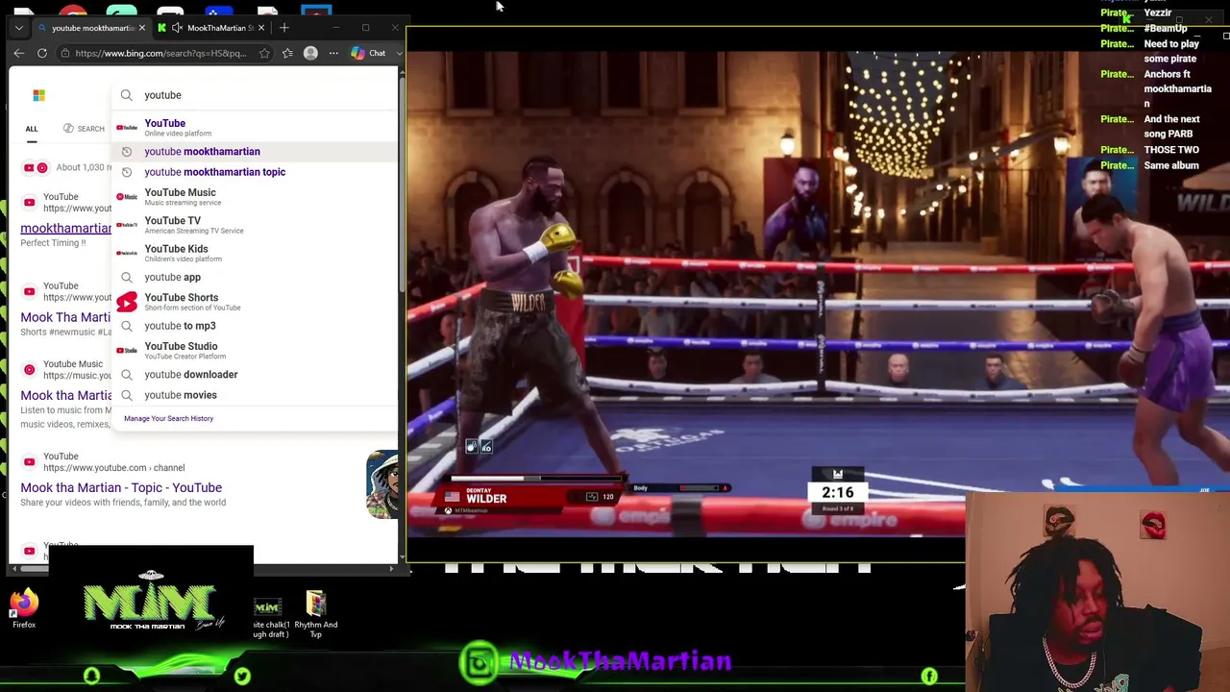The height and width of the screenshot is (692, 1230).
Task: Click the Youtube Music favicon in results
Action: pos(29,369)
